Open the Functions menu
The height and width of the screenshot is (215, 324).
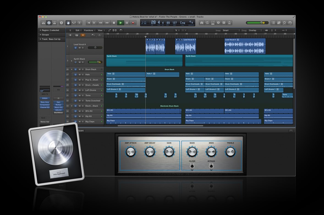click(x=90, y=30)
